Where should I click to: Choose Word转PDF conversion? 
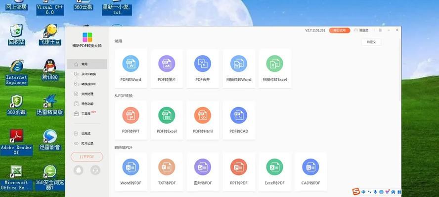pos(131,172)
